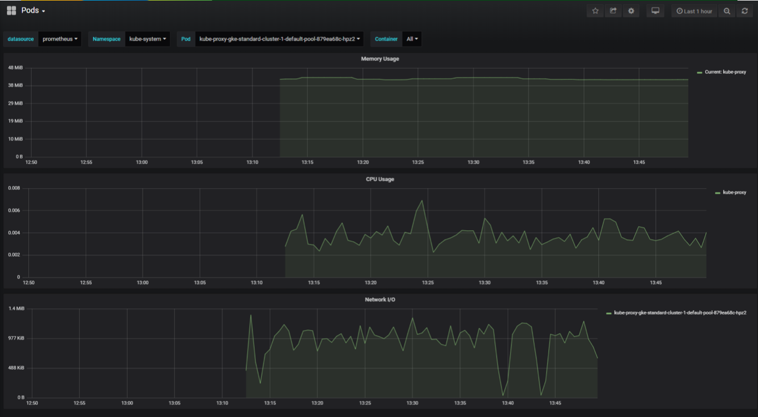Screen dimensions: 758x417
Task: Click 977 KiB axis label in Network I/O
Action: click(17, 338)
